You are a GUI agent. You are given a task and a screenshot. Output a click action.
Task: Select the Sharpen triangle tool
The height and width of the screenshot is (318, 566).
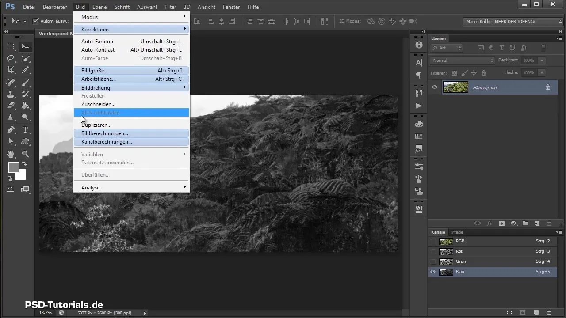[x=11, y=117]
